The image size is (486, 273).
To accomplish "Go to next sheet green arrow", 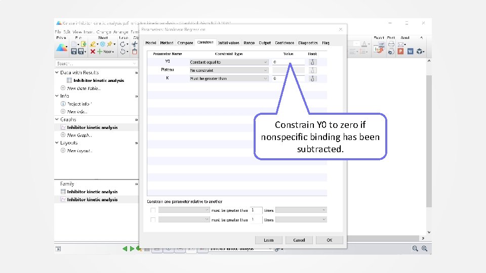I will tap(132, 249).
